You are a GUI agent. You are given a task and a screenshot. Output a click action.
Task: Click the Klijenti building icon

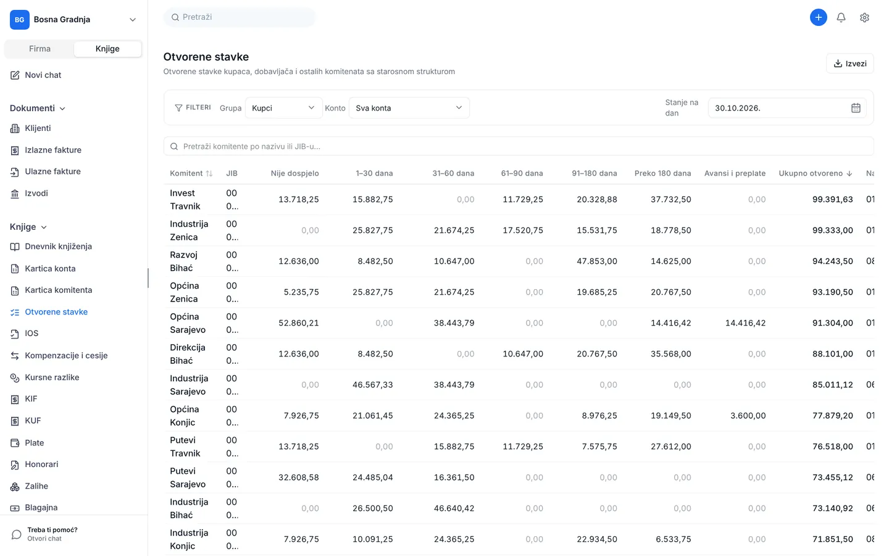pyautogui.click(x=15, y=128)
